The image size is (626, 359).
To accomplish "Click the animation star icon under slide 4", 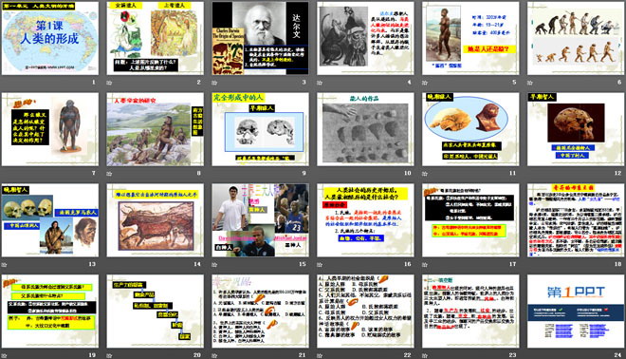I will point(320,83).
